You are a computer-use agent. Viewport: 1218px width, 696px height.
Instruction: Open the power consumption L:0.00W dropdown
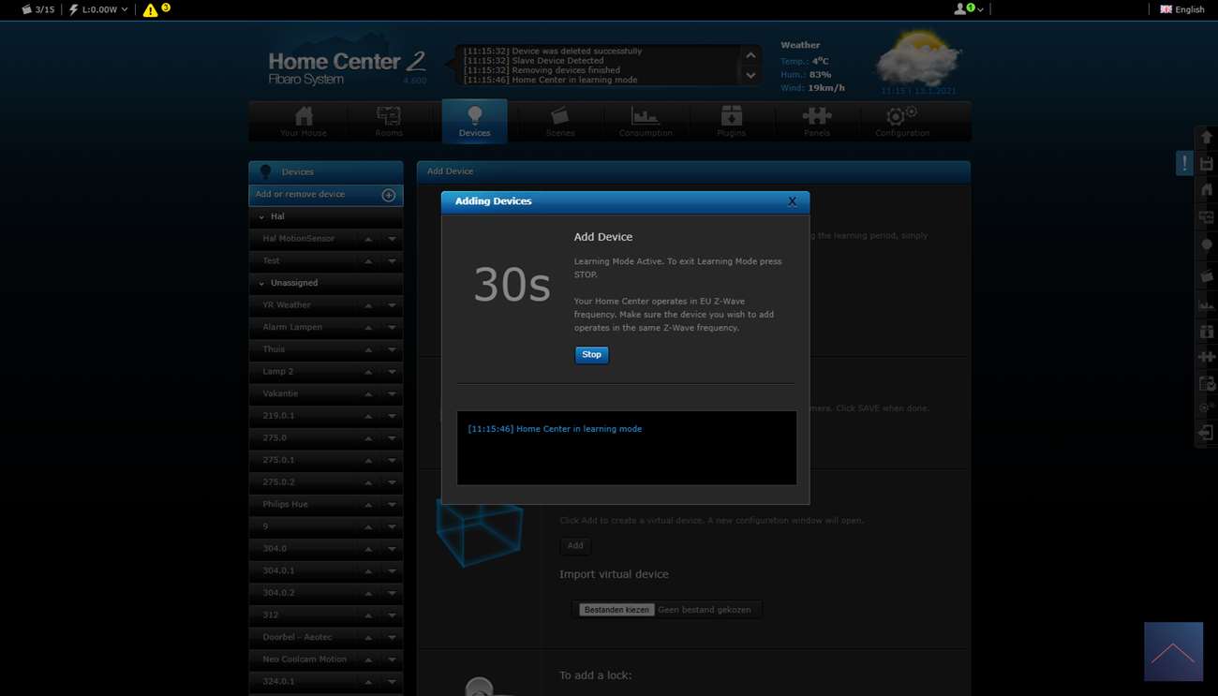coord(99,9)
